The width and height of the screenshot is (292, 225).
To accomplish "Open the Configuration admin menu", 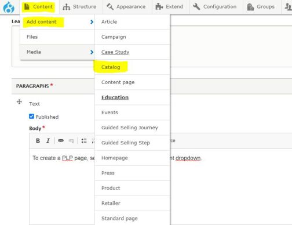I will (214, 7).
